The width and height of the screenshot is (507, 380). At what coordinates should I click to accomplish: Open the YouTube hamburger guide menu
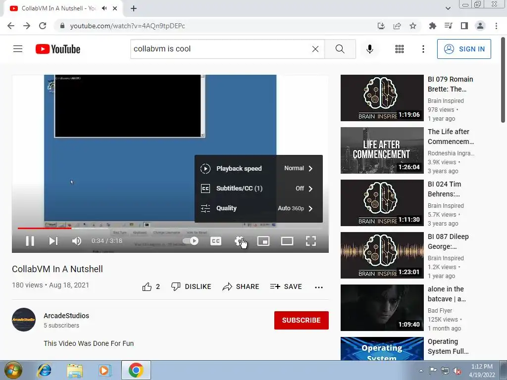[x=18, y=49]
